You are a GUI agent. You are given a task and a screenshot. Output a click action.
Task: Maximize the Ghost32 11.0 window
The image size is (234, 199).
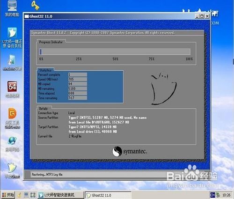point(202,16)
